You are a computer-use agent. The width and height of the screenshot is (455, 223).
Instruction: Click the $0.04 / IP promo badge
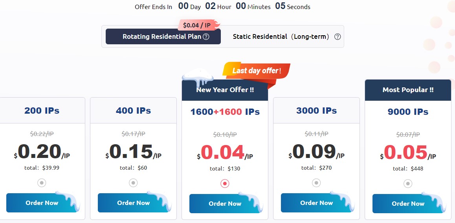197,25
